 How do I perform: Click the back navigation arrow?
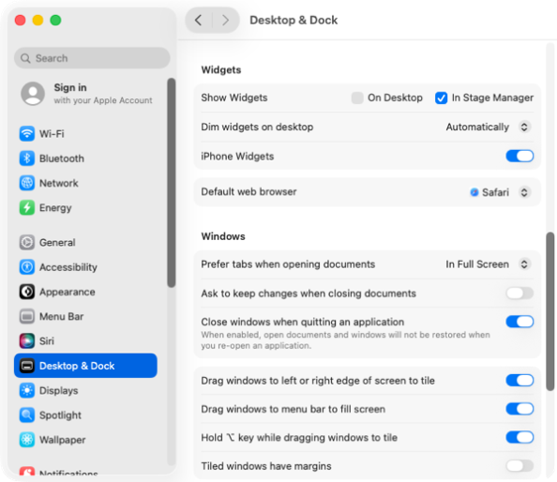coord(199,21)
